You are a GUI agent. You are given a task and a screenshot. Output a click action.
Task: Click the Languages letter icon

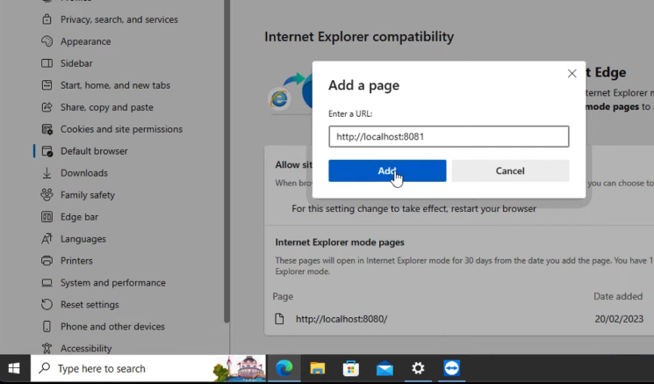[47, 239]
